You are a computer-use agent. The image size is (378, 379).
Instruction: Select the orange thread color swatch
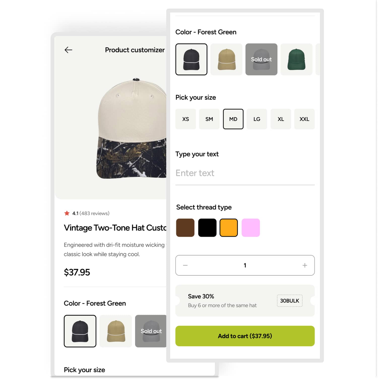point(229,228)
